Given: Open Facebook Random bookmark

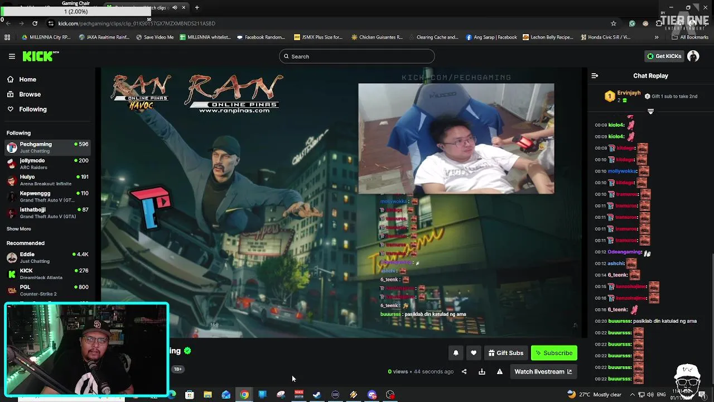Looking at the screenshot, I should 260,37.
